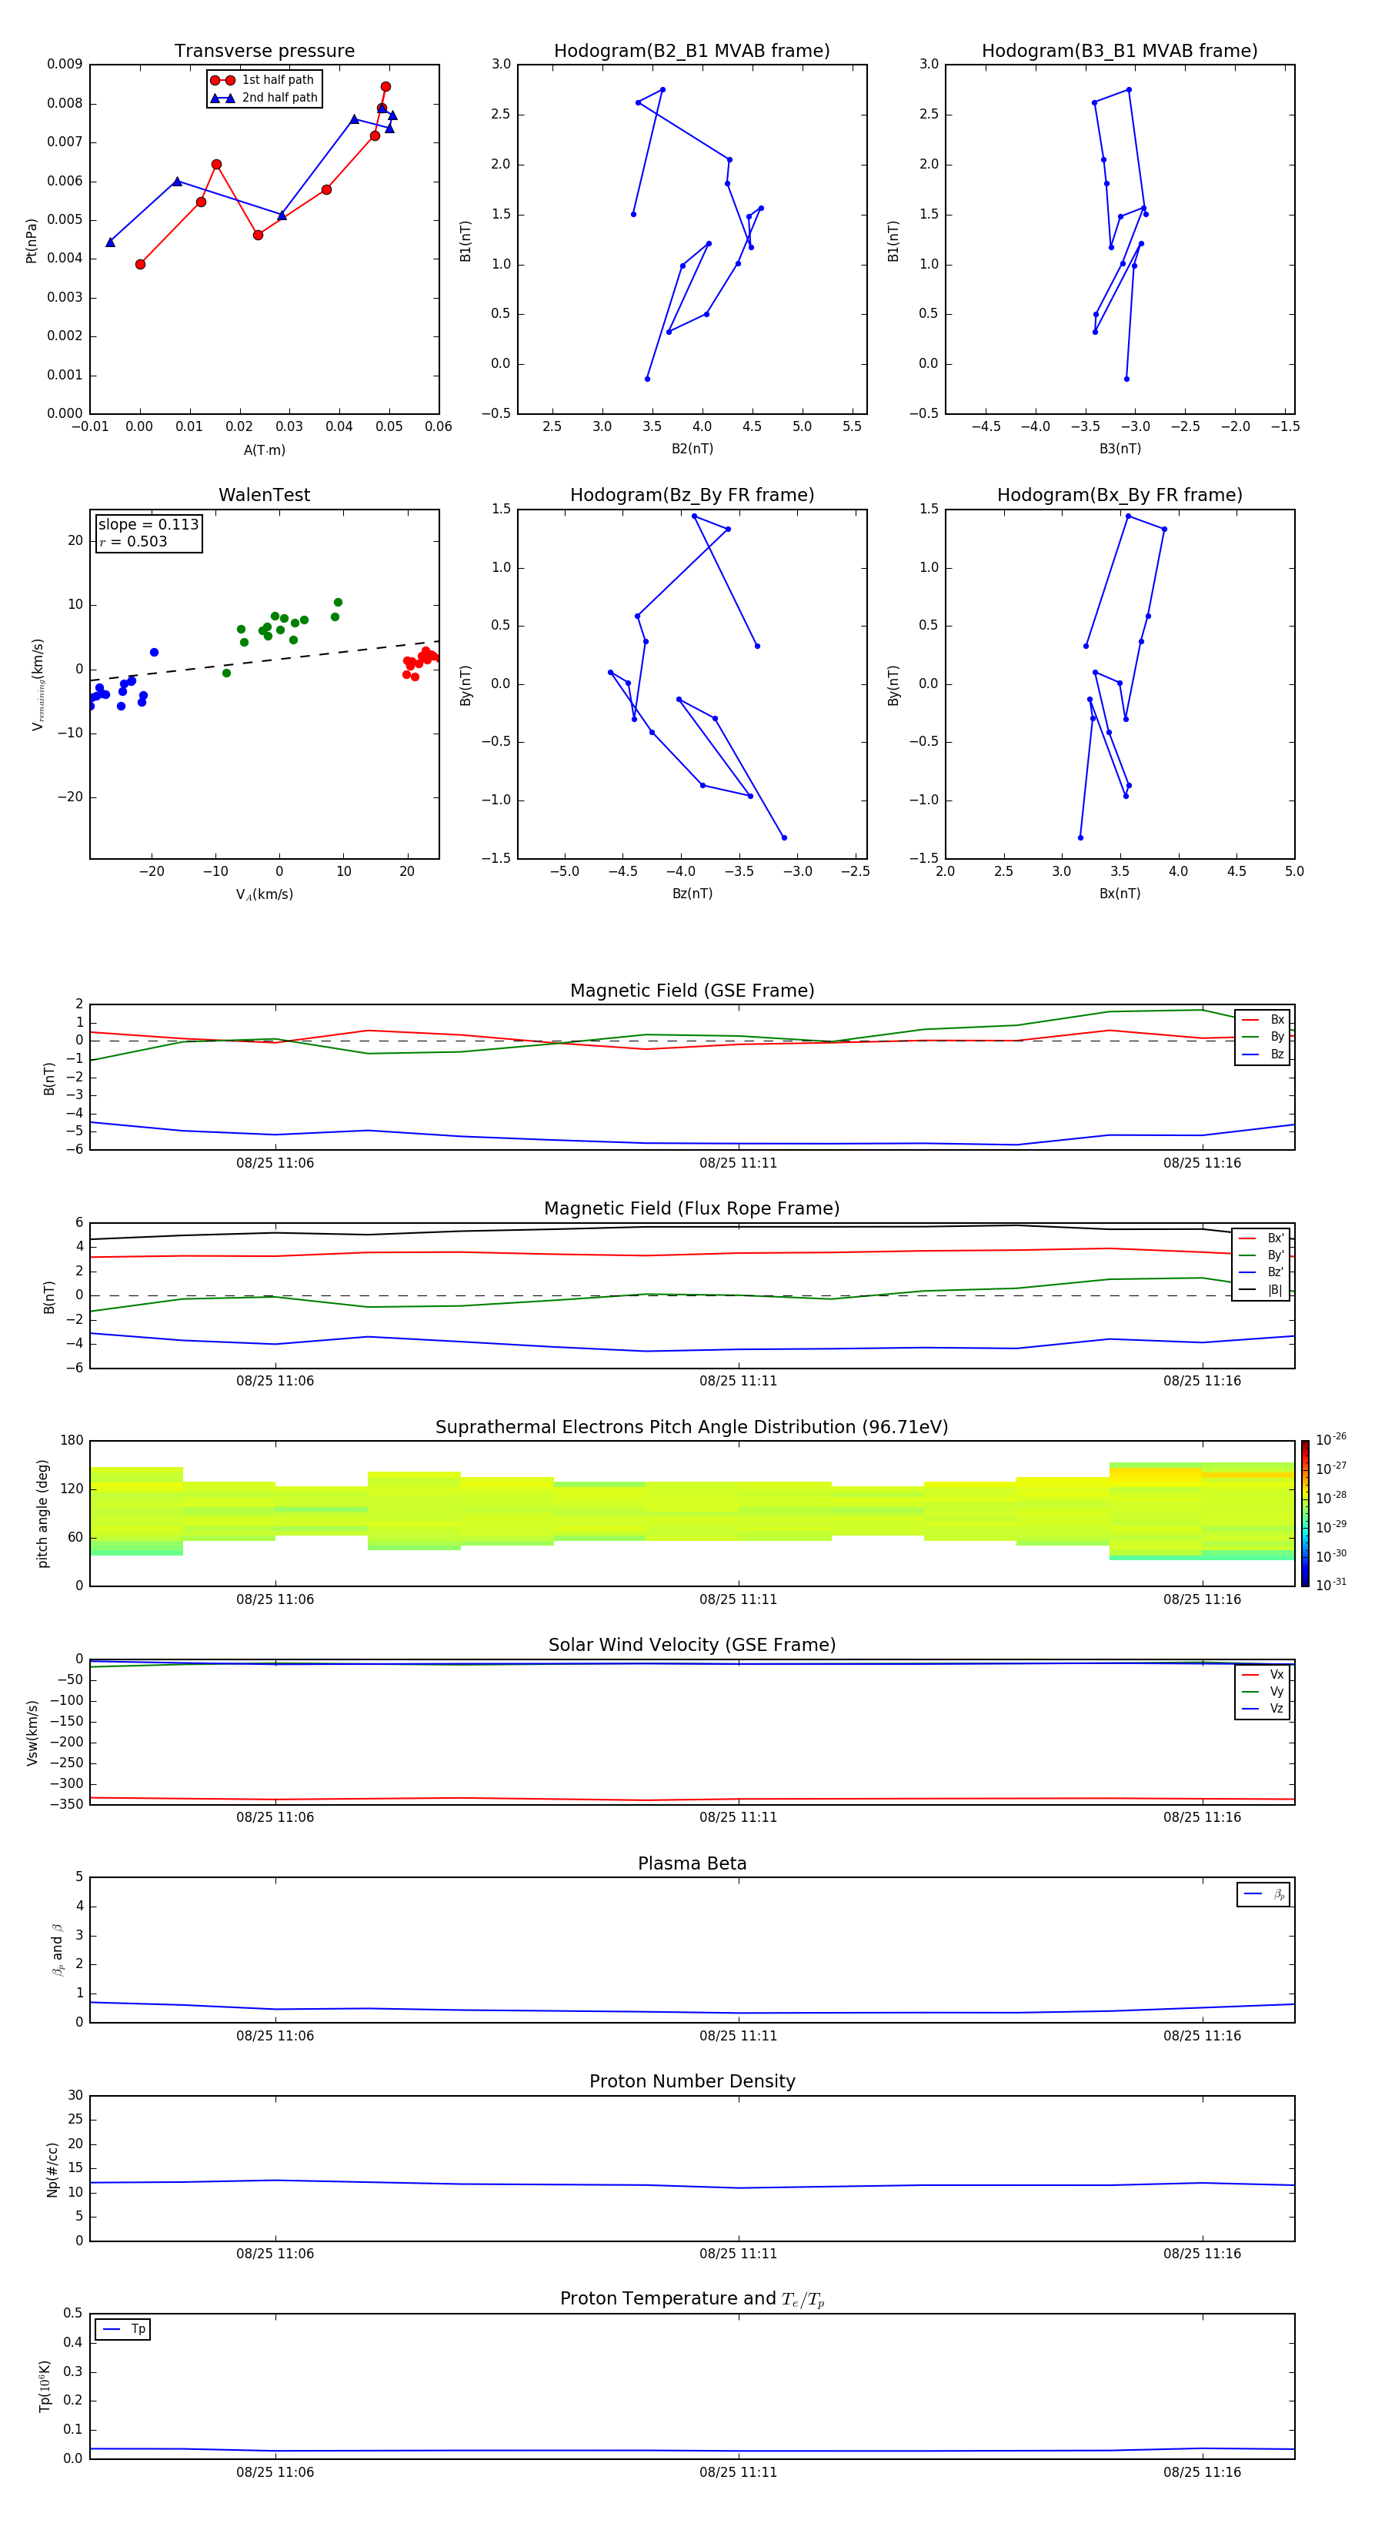Image resolution: width=1385 pixels, height=2540 pixels.
Task: Click the 'WalenTest' plot title
Action: coord(264,495)
